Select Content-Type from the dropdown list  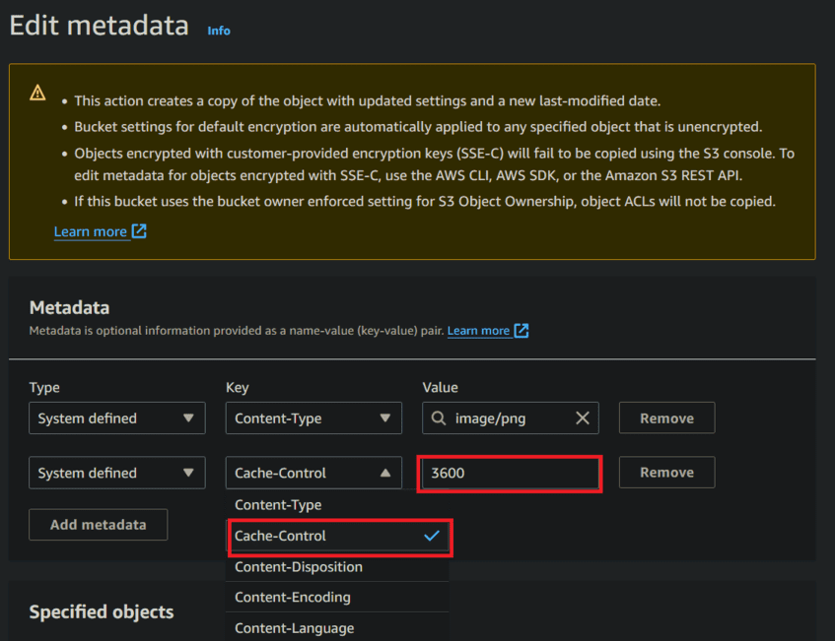point(278,505)
